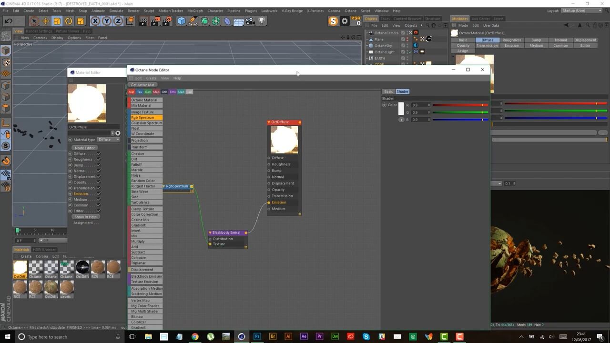Collapse the Blackbody Emission node arrow
Screen dimensions: 610x343
pyautogui.click(x=210, y=233)
